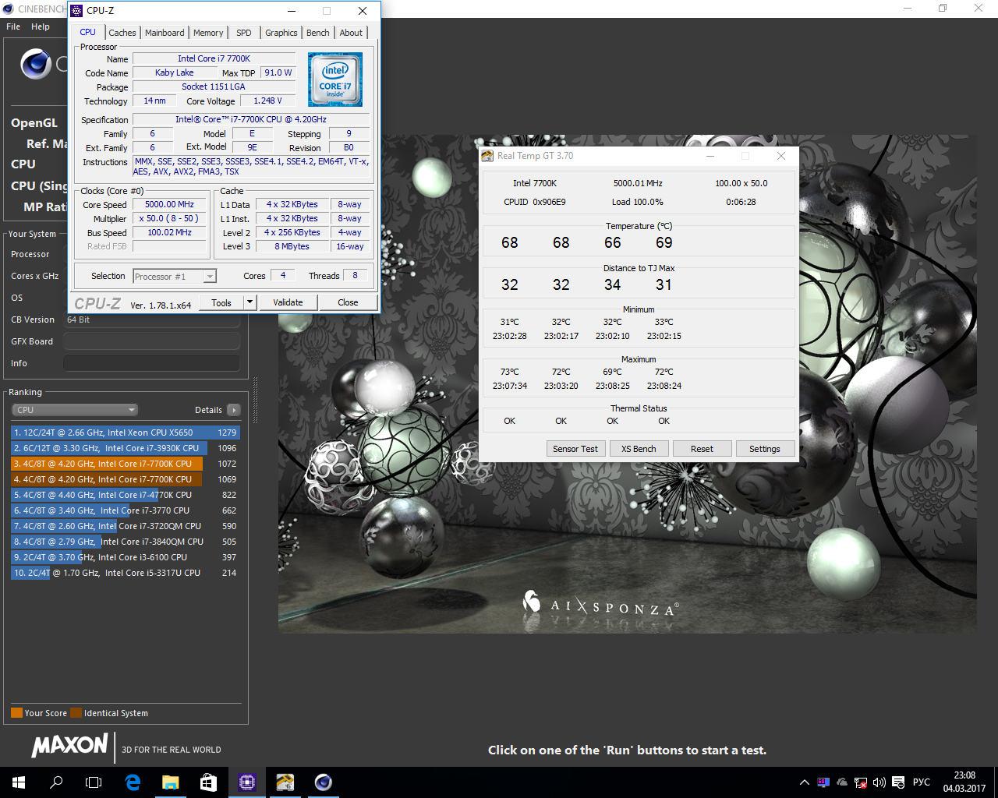Open the Bench tab in CPU-Z
The width and height of the screenshot is (998, 798).
click(x=317, y=33)
